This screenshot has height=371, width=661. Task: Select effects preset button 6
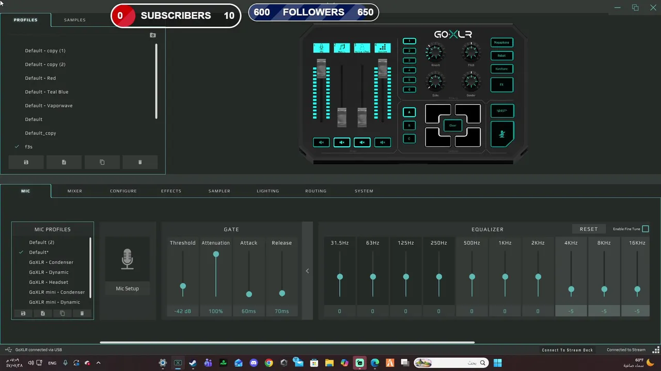[x=410, y=90]
